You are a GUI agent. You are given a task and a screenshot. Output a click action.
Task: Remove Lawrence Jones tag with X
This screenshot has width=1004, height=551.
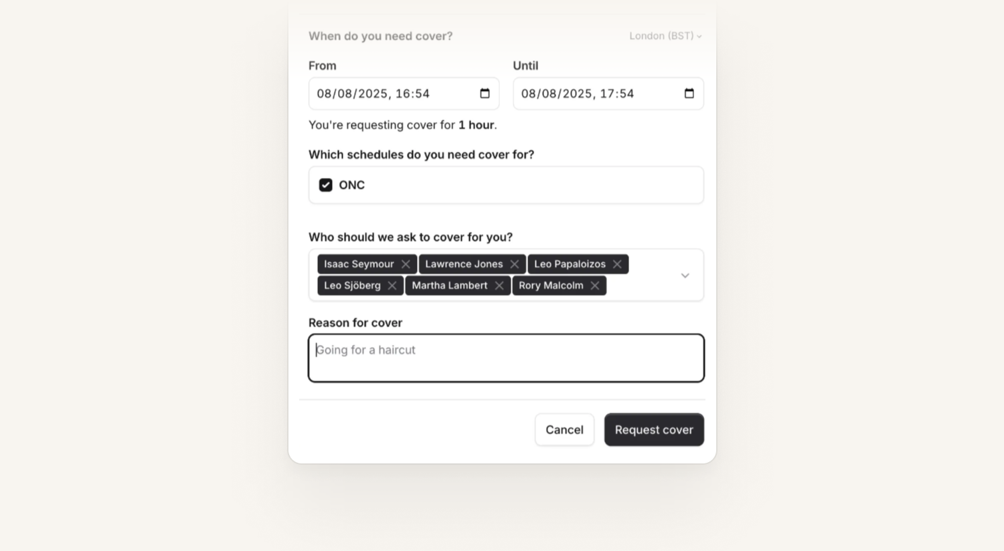(515, 264)
